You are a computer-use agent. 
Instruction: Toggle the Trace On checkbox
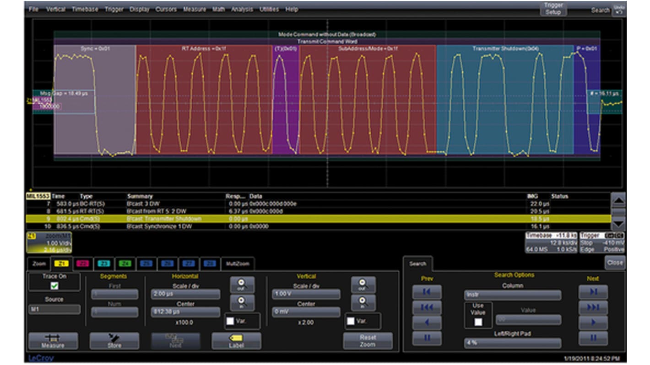[x=54, y=286]
